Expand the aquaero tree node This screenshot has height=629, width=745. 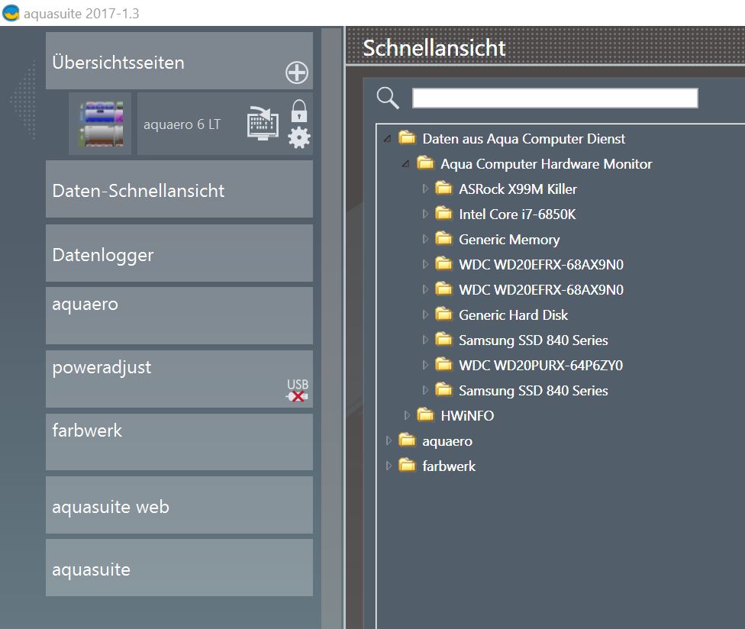coord(389,441)
